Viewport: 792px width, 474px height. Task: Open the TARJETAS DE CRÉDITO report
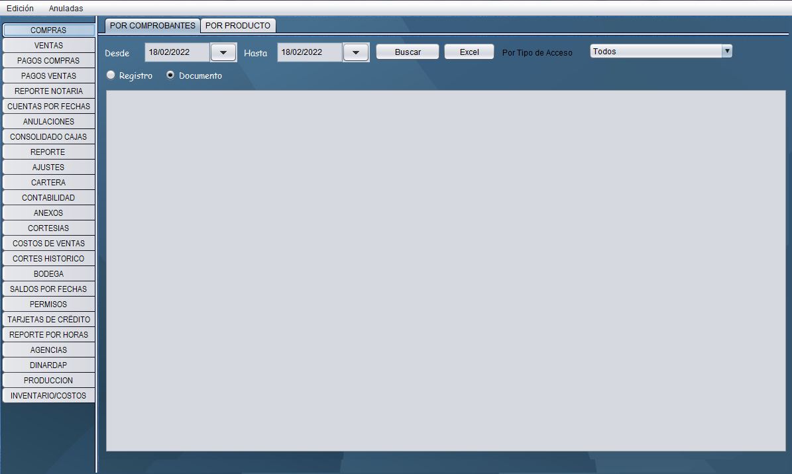pos(48,319)
